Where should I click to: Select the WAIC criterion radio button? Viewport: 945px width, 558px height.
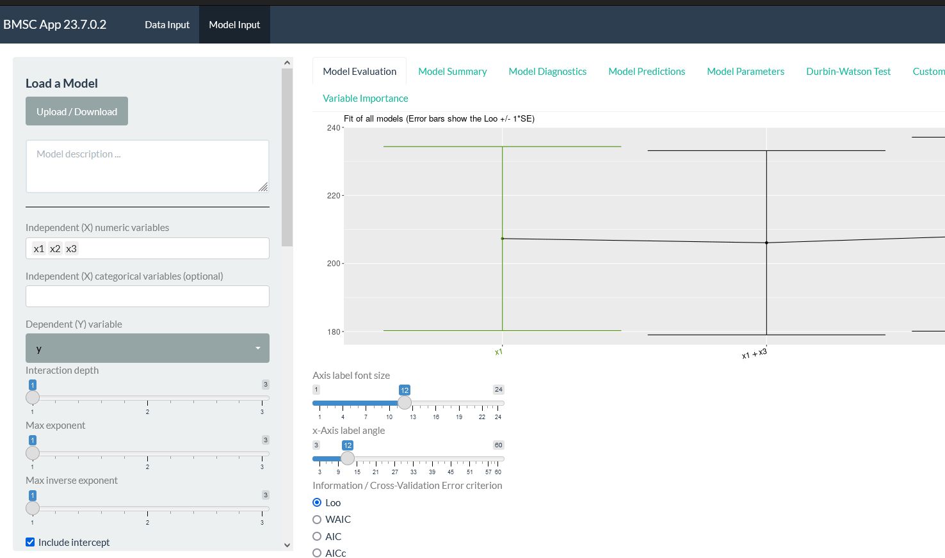317,520
